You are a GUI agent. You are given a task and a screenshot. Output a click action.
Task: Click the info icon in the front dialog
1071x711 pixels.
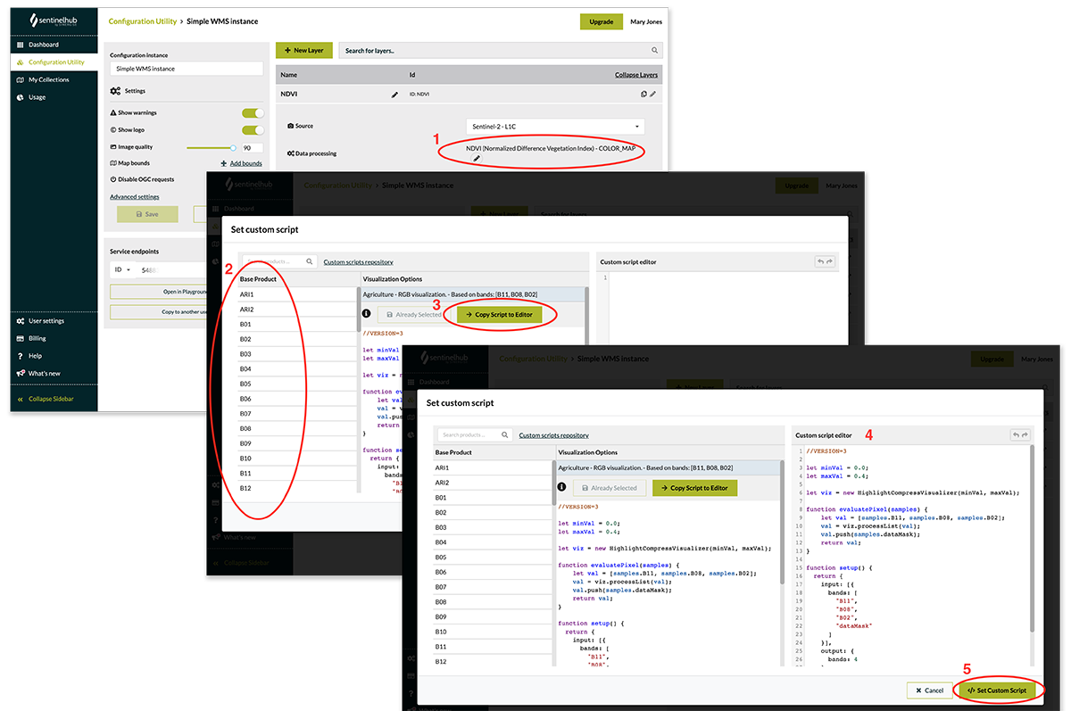coord(562,487)
